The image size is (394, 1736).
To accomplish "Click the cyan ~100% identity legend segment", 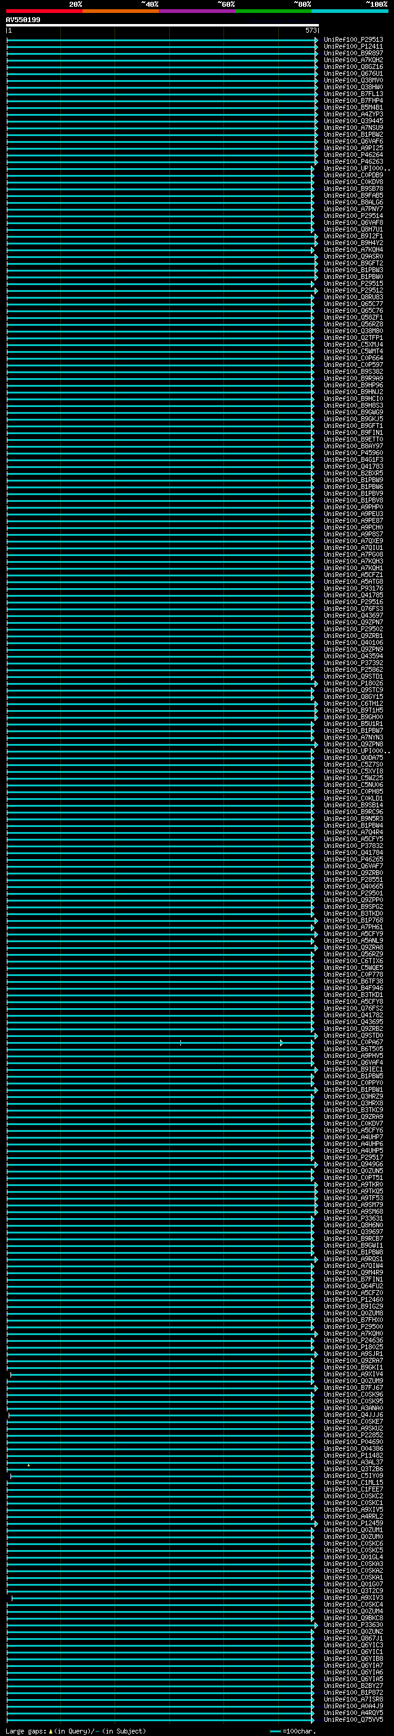I will point(350,11).
